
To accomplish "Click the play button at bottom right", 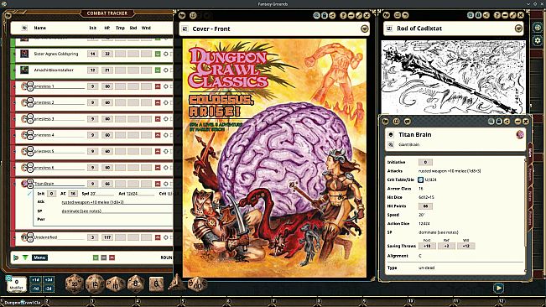I will click(x=498, y=288).
